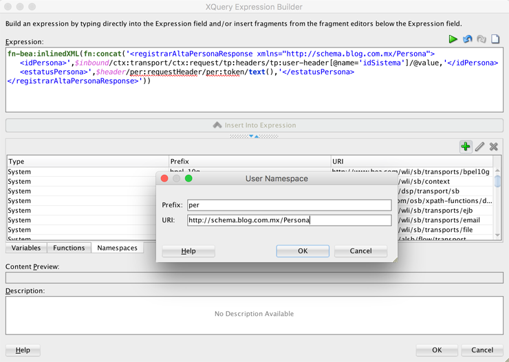Select row with URI ending /dsp/transport/sb

point(250,191)
